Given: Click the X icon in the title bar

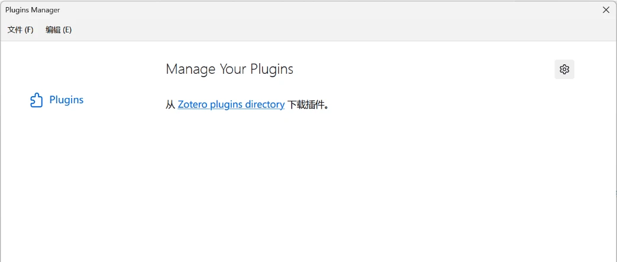Looking at the screenshot, I should click(x=606, y=10).
